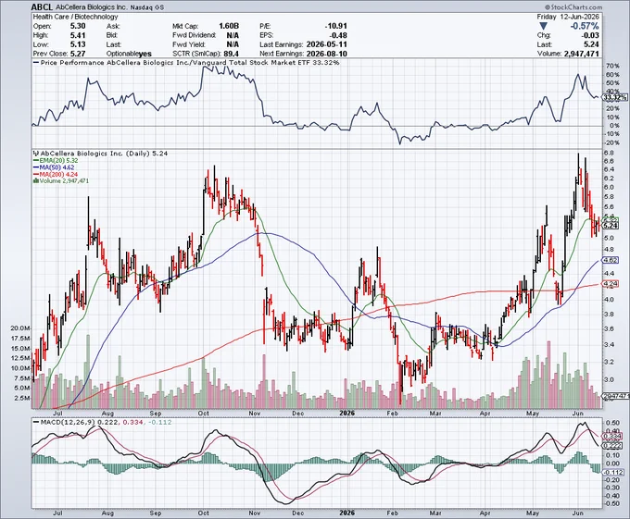Click the StockCharts.com watermark logo text
The height and width of the screenshot is (519, 630).
(573, 7)
